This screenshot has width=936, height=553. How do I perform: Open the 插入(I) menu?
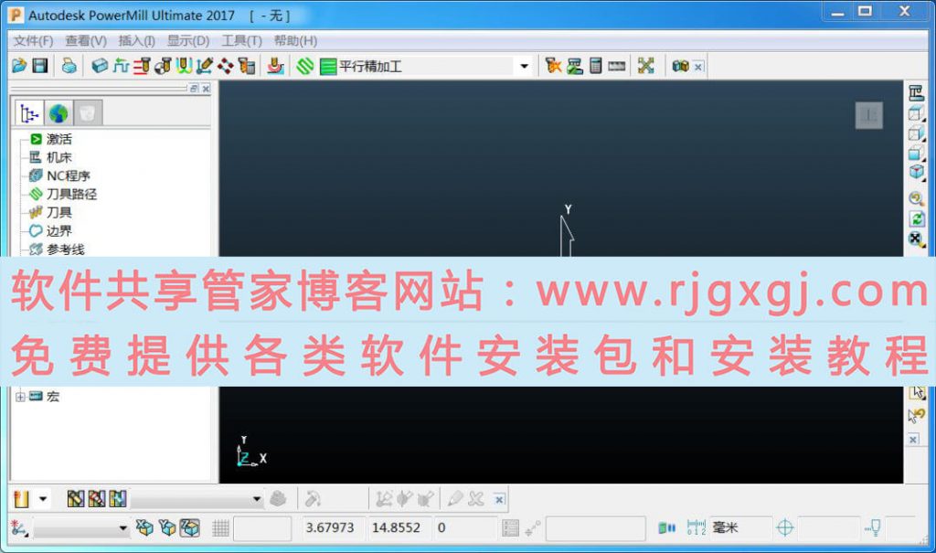137,40
